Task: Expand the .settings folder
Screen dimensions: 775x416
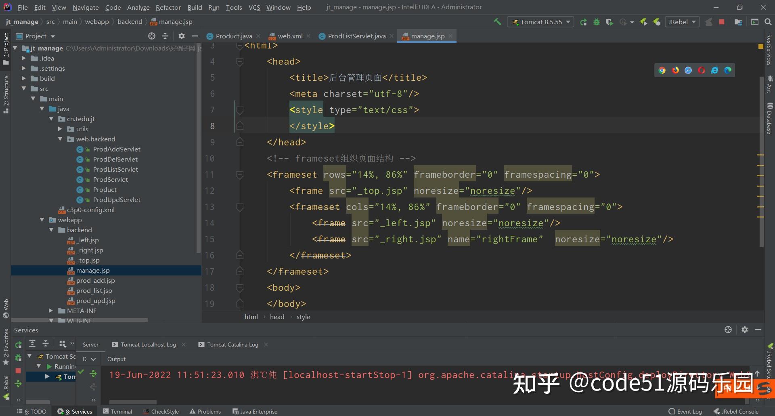Action: coord(23,68)
